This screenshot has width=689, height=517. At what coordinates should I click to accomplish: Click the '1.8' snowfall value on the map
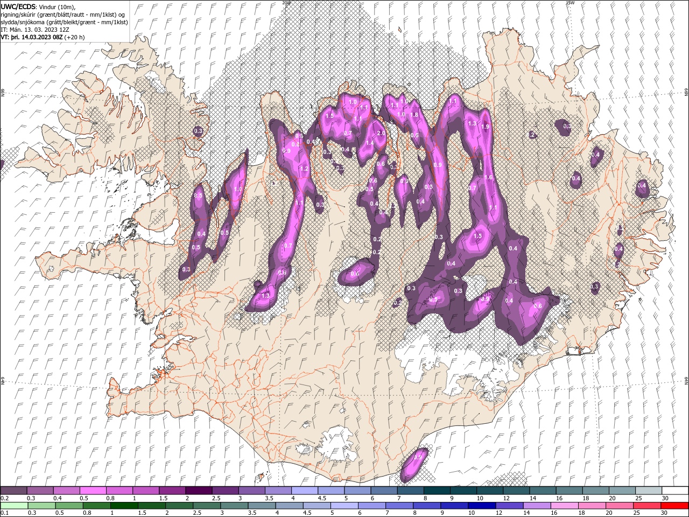(x=414, y=115)
